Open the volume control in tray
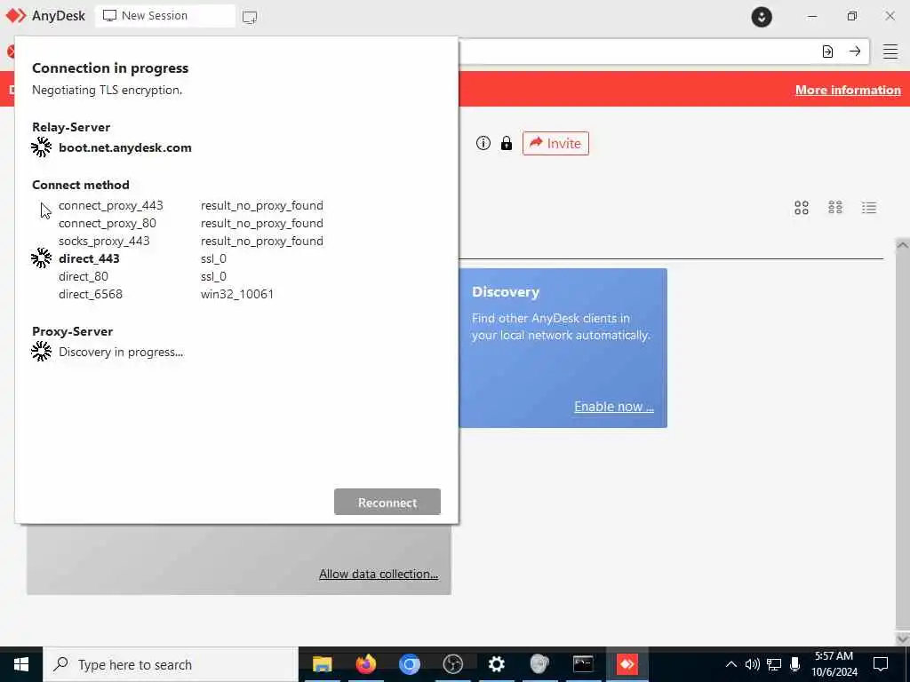 pyautogui.click(x=752, y=664)
